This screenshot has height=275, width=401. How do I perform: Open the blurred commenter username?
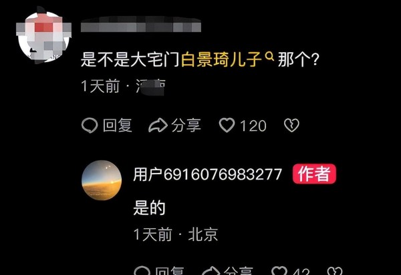tap(141, 25)
